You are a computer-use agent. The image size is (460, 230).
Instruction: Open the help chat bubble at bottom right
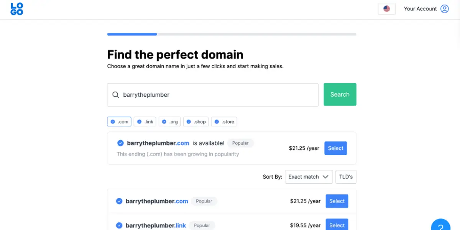440,225
